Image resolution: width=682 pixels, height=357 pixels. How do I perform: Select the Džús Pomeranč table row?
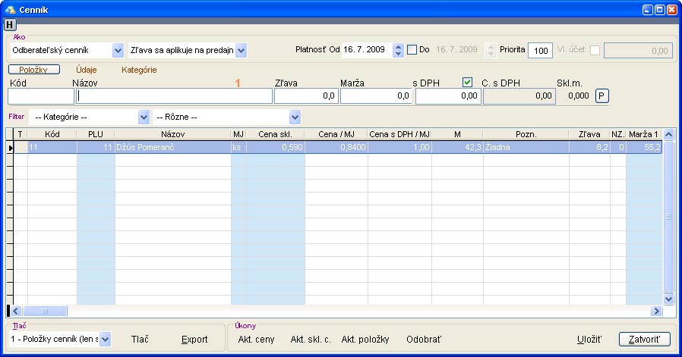coord(173,149)
